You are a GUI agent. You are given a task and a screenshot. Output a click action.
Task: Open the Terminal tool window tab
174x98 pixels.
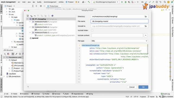36,94
